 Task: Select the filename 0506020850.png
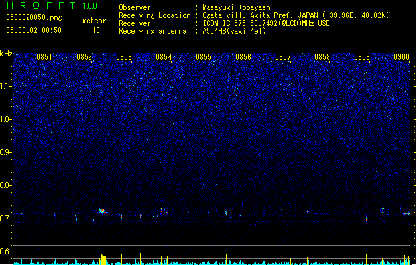(34, 17)
